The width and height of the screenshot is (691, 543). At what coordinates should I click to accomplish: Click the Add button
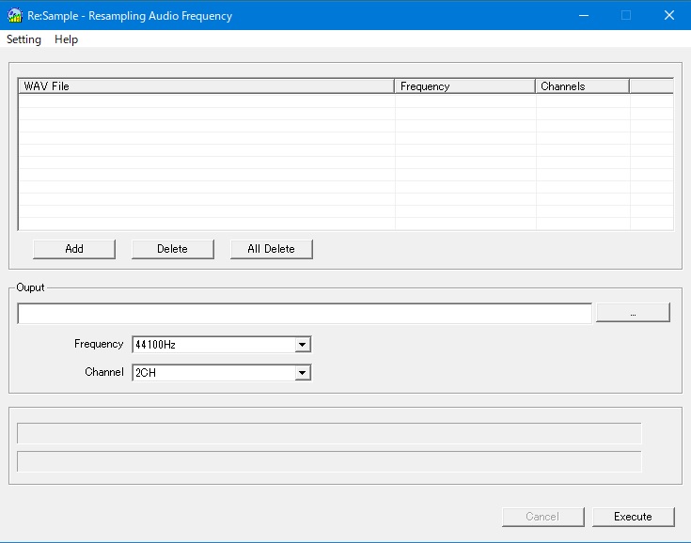click(x=74, y=249)
